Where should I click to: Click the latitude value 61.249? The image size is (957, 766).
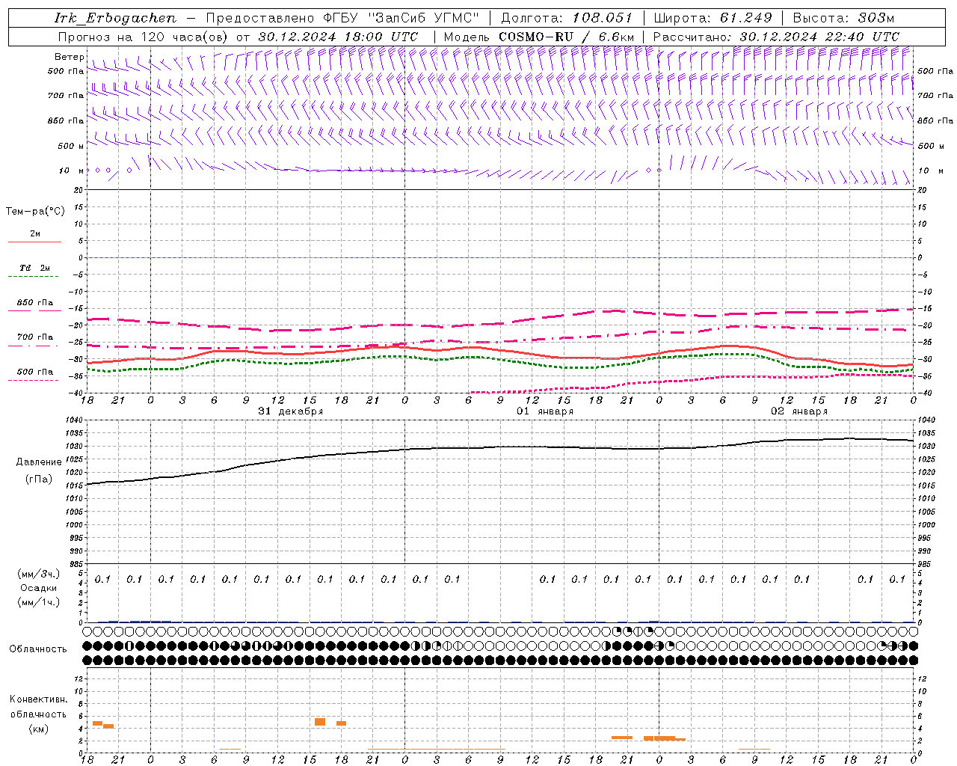click(x=745, y=18)
